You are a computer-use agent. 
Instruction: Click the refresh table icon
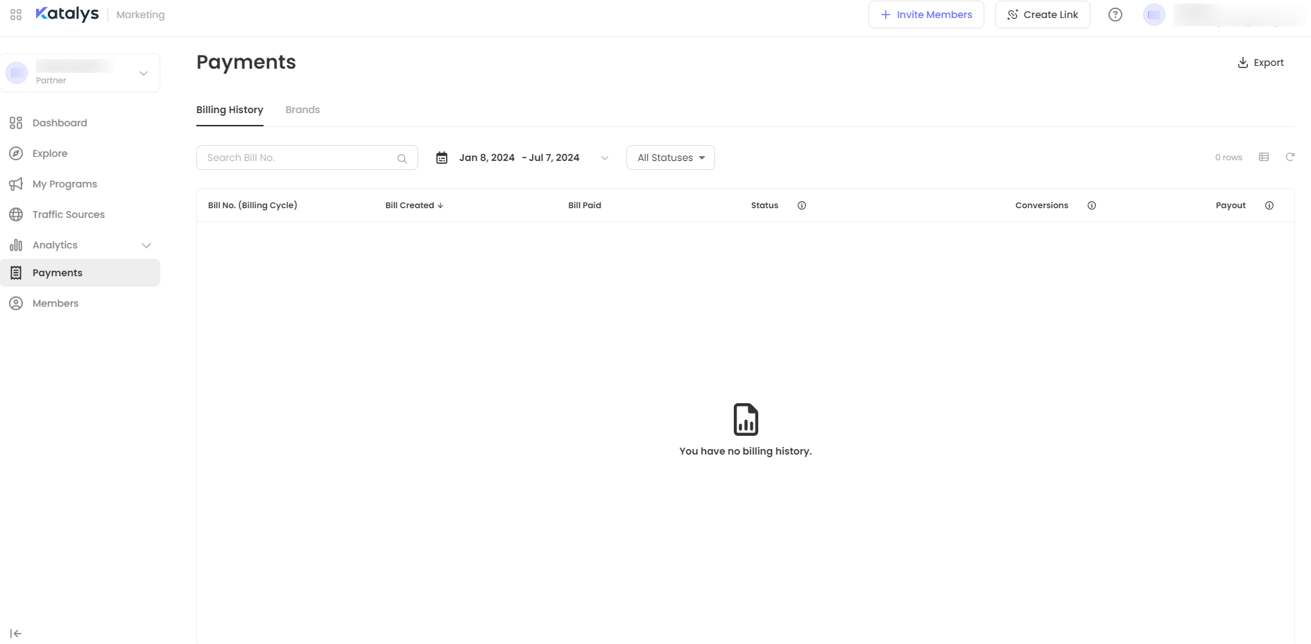coord(1289,158)
